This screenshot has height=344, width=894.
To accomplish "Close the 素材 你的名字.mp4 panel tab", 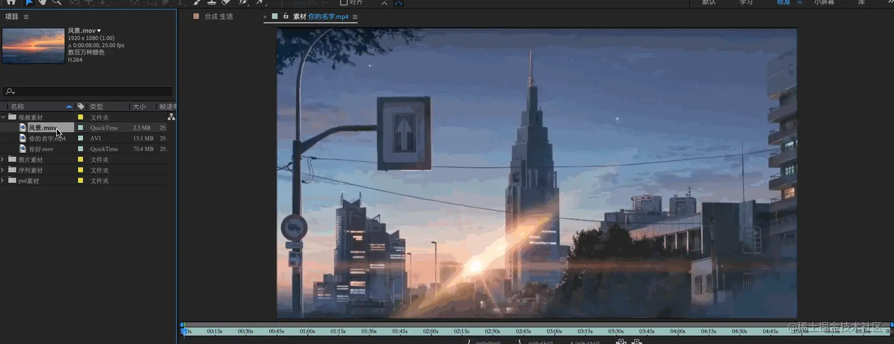I will [265, 17].
